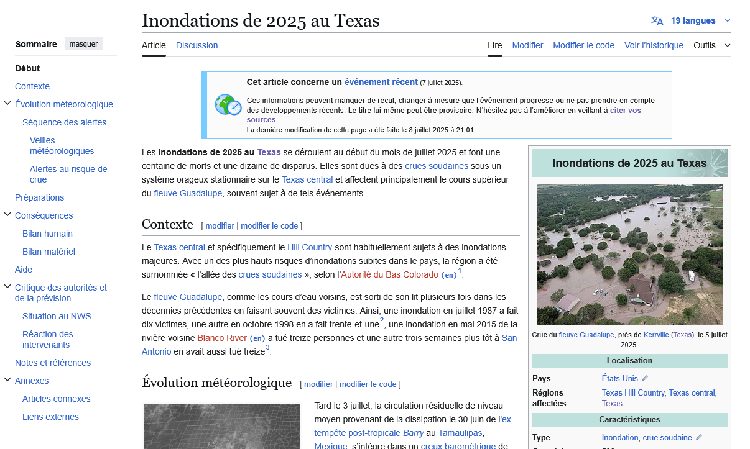The height and width of the screenshot is (449, 750).
Task: Switch to the Discussion tab
Action: pyautogui.click(x=197, y=45)
